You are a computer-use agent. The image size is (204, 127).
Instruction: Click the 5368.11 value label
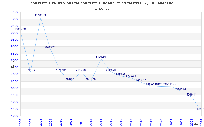coord(191,94)
